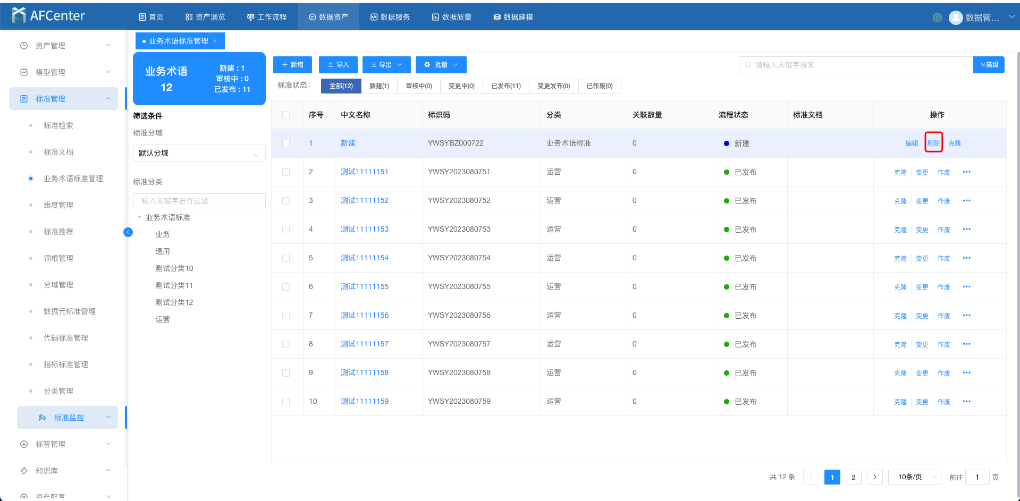The image size is (1020, 501).
Task: Open more actions for row 测试11111159
Action: tap(966, 401)
